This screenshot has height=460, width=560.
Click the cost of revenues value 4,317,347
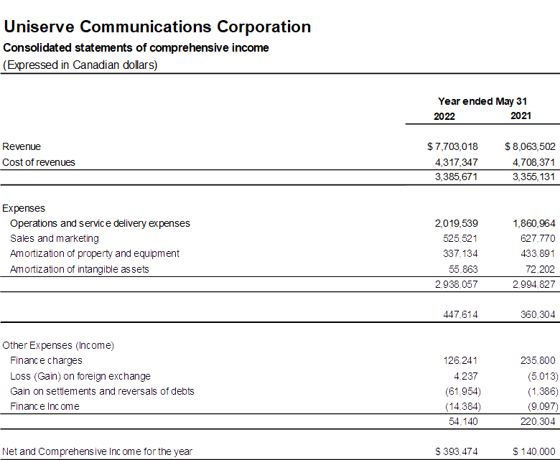pos(456,162)
